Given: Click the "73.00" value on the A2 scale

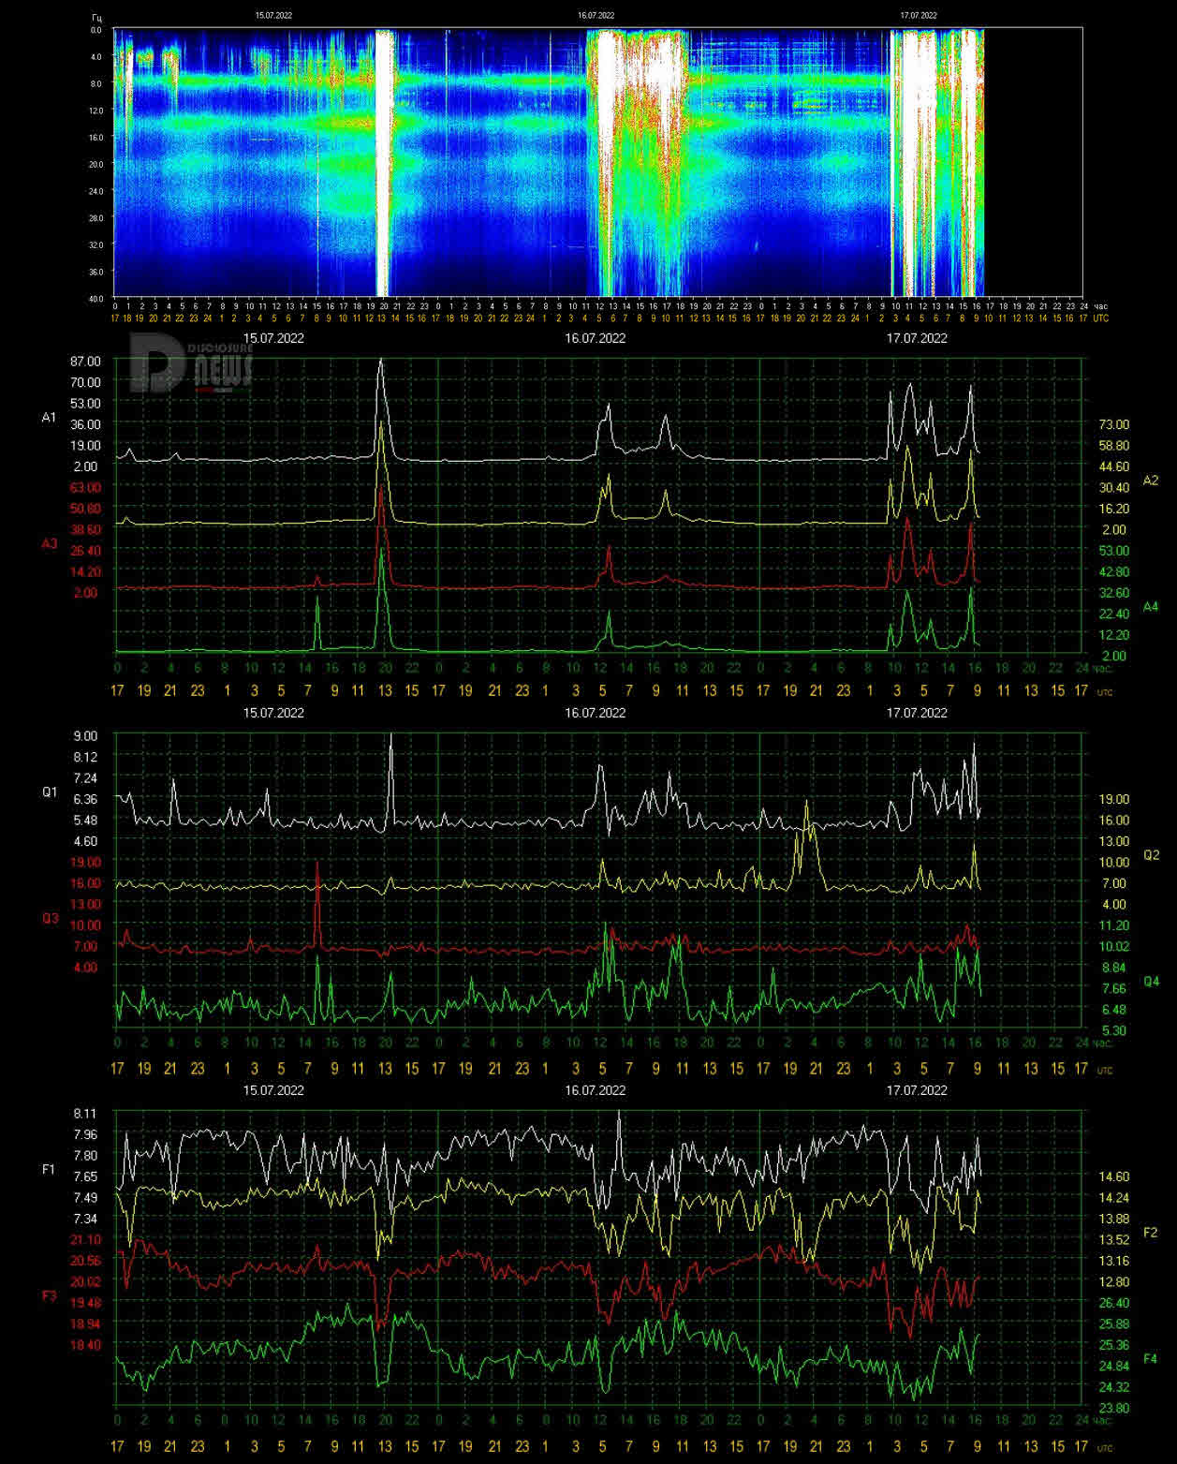Looking at the screenshot, I should 1114,425.
